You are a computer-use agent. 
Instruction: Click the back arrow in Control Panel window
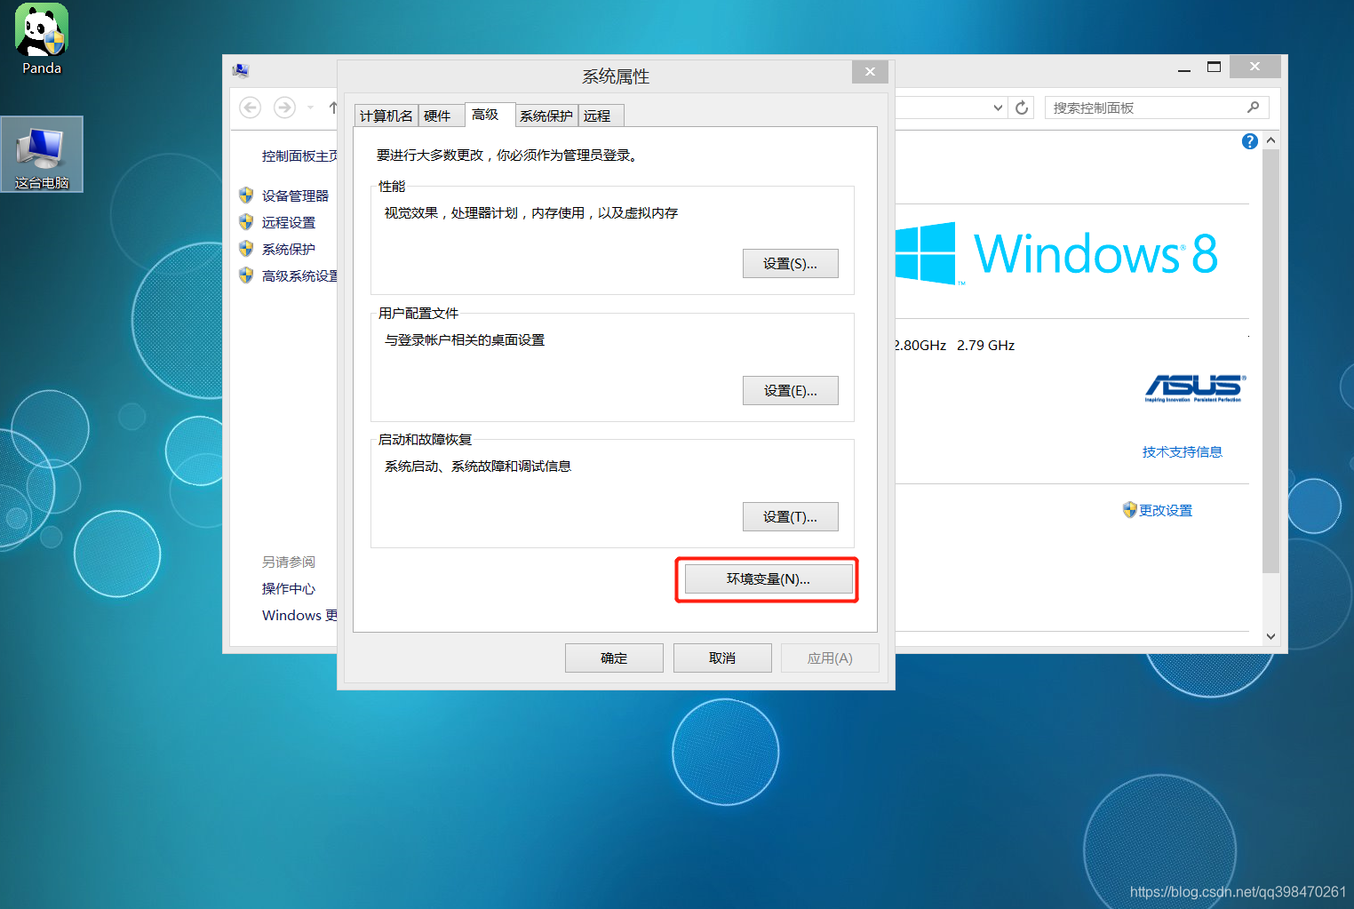tap(251, 108)
